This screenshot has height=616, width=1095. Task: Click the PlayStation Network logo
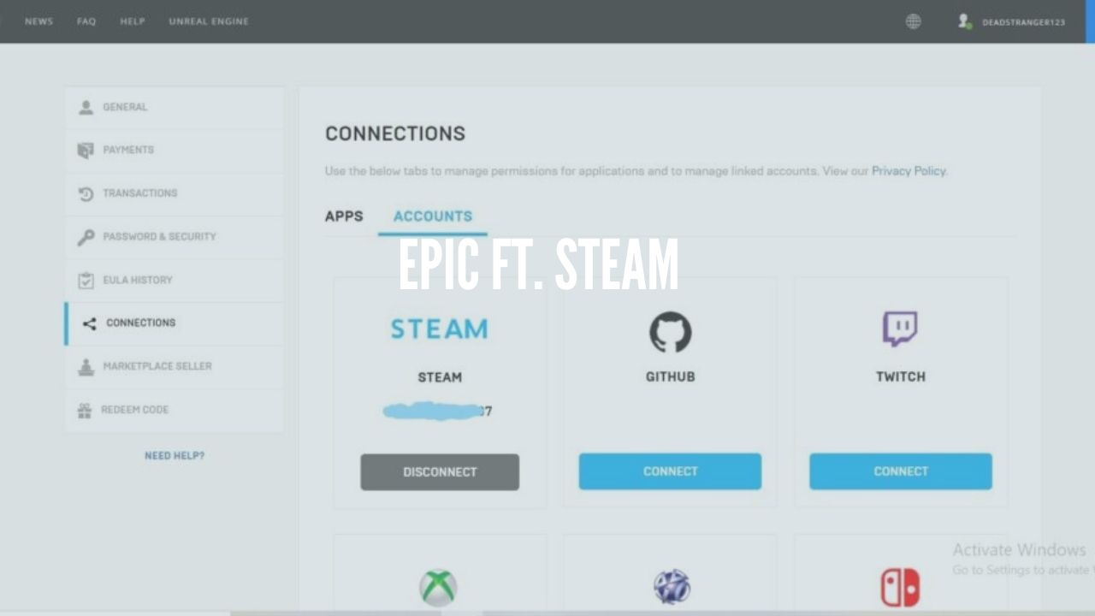[671, 587]
